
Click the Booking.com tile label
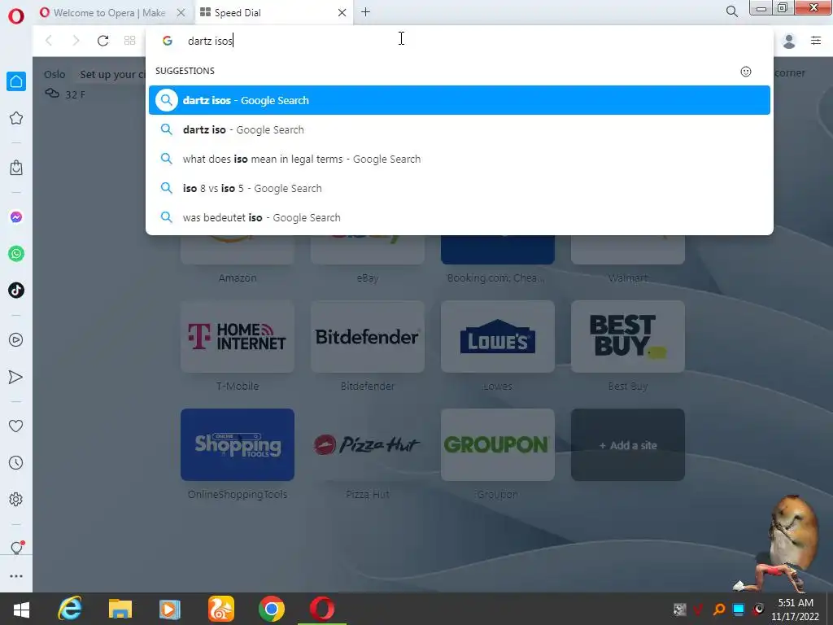495,278
